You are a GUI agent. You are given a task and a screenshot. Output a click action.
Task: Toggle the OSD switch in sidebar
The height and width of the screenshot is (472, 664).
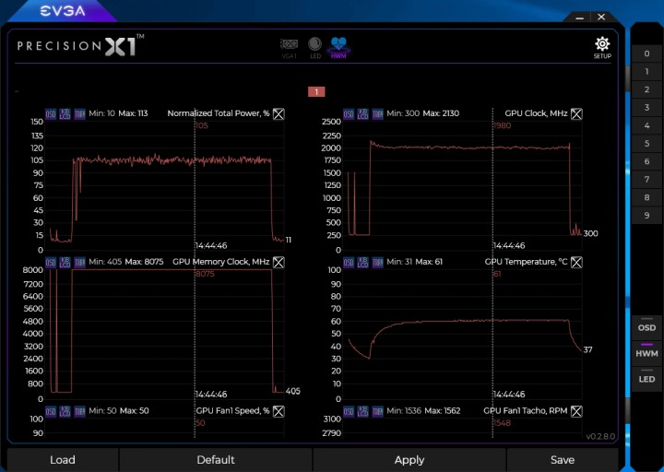pos(646,325)
